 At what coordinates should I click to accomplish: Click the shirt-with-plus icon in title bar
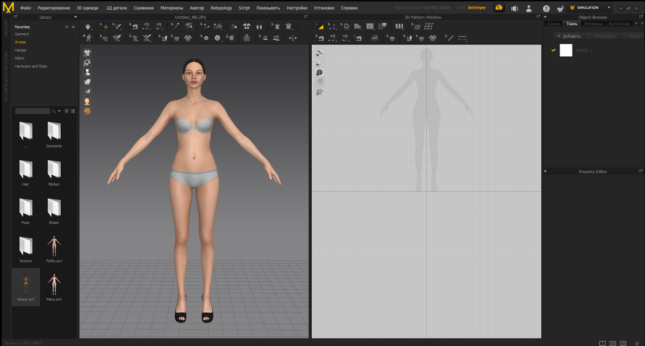click(x=561, y=9)
